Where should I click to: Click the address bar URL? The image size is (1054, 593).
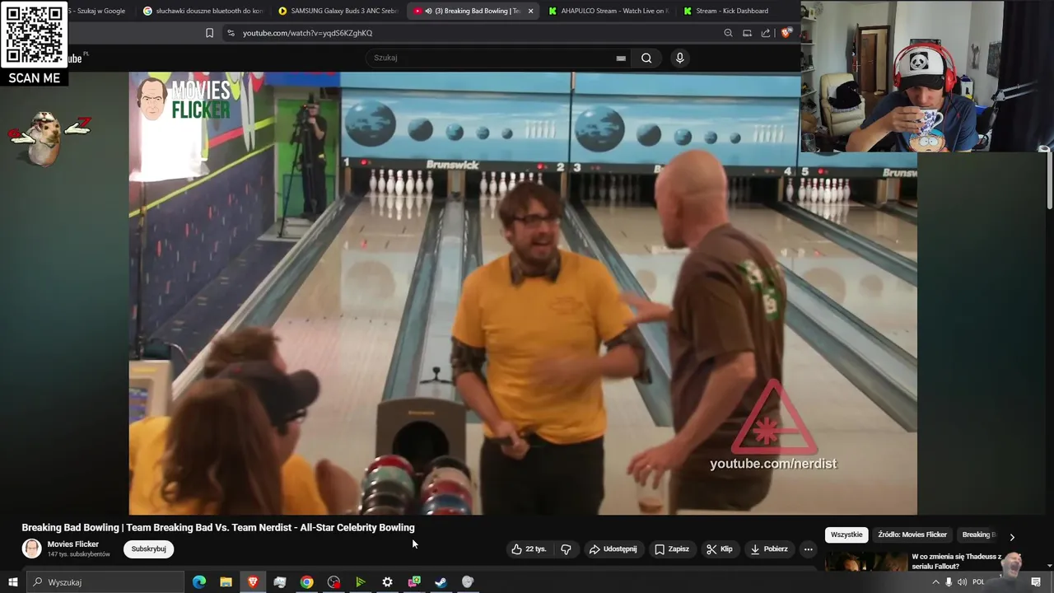(307, 33)
